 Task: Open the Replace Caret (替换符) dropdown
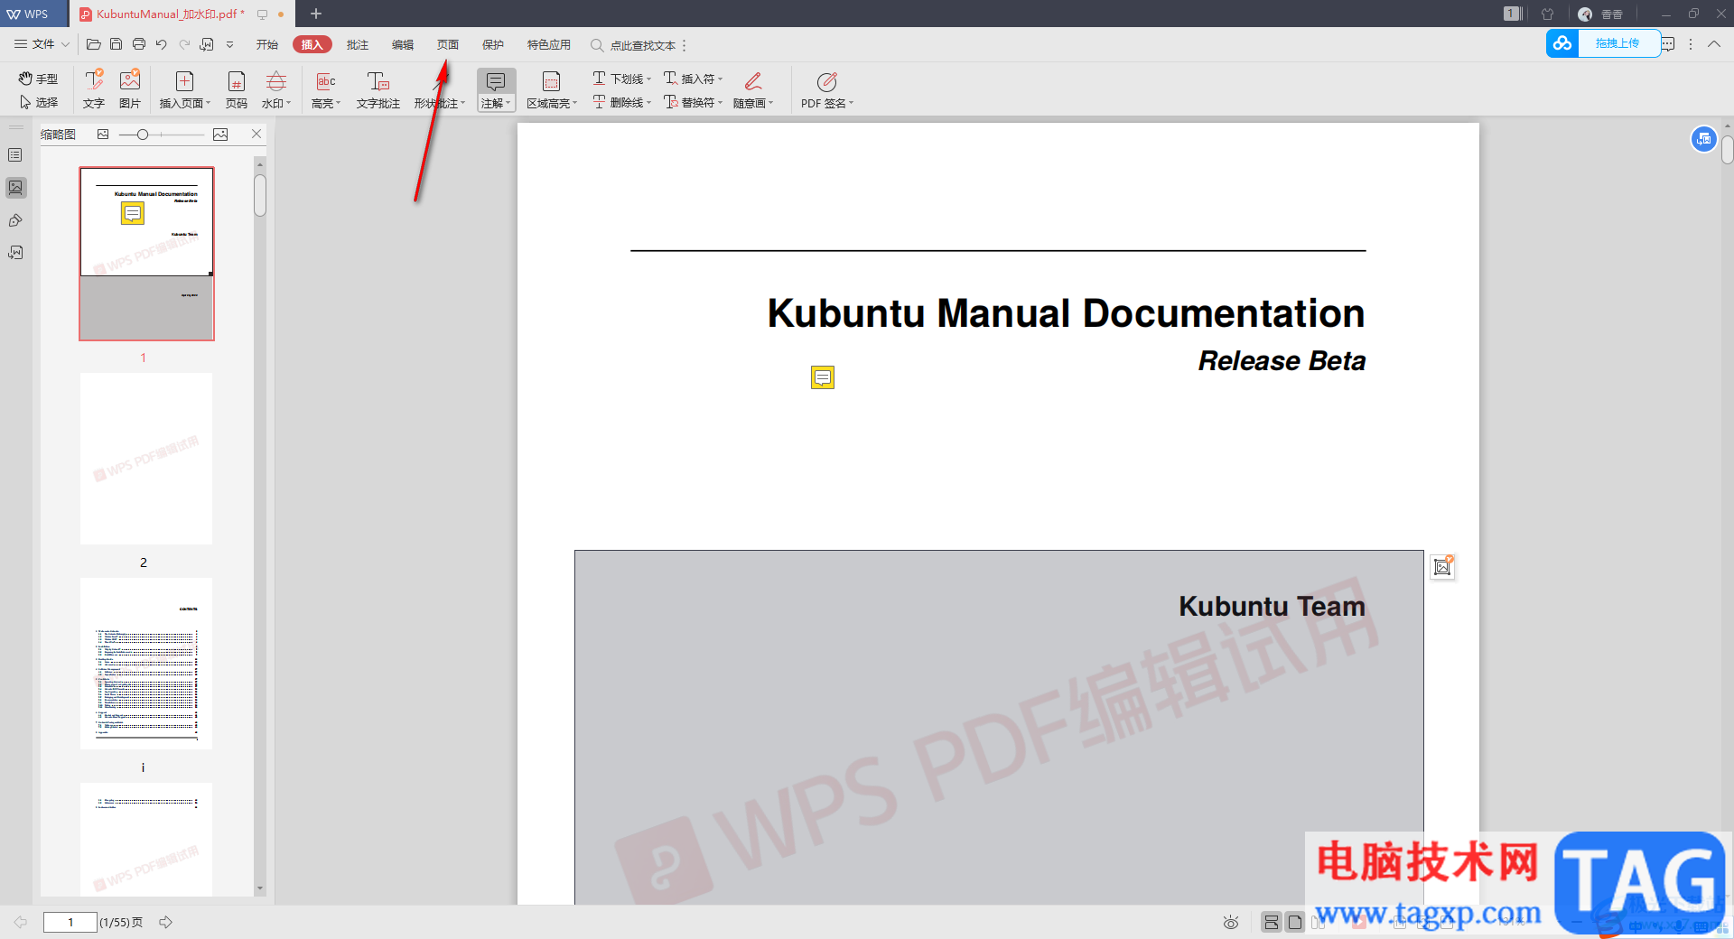[x=693, y=102]
